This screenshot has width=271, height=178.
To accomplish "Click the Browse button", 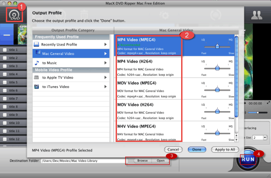I will tap(143, 160).
